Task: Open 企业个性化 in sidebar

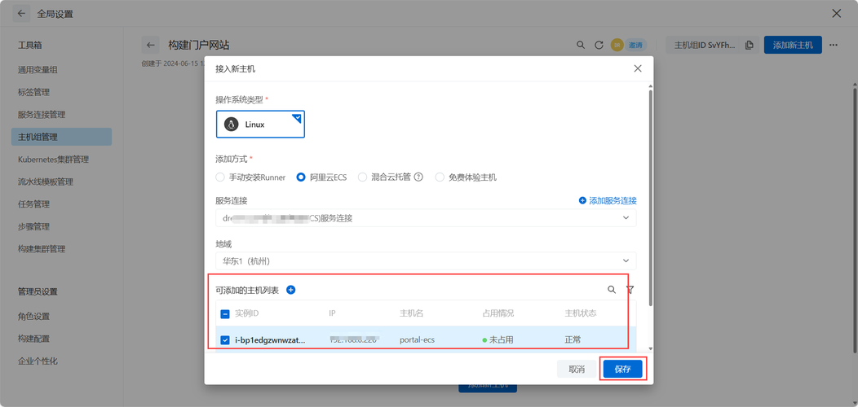Action: 38,361
